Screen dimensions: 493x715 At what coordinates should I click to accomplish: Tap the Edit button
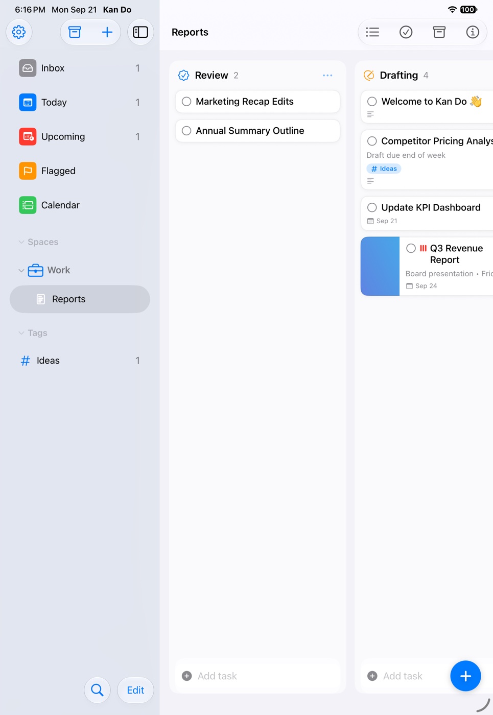(135, 690)
